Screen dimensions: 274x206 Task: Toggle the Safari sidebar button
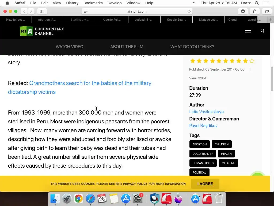click(x=42, y=11)
